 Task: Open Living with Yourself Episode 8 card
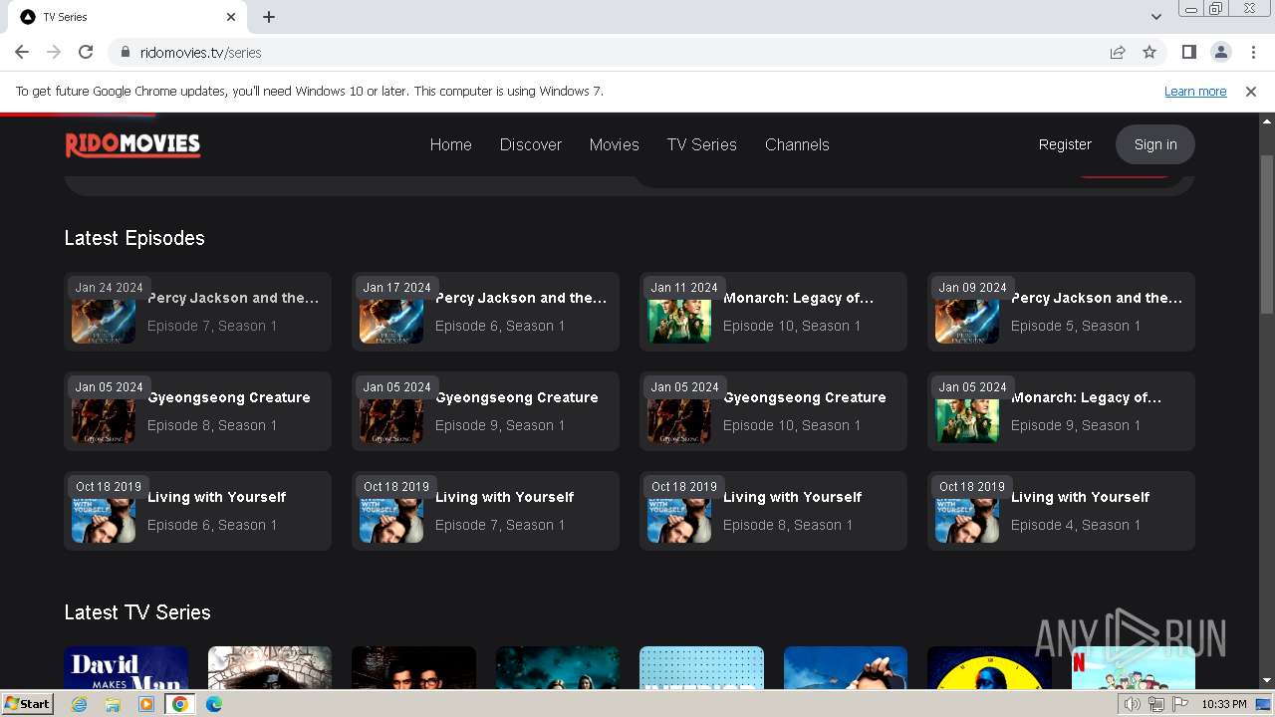coord(773,511)
